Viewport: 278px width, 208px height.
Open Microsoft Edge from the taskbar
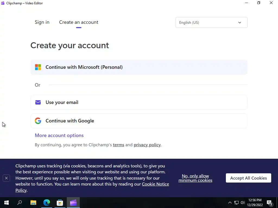(x=47, y=203)
